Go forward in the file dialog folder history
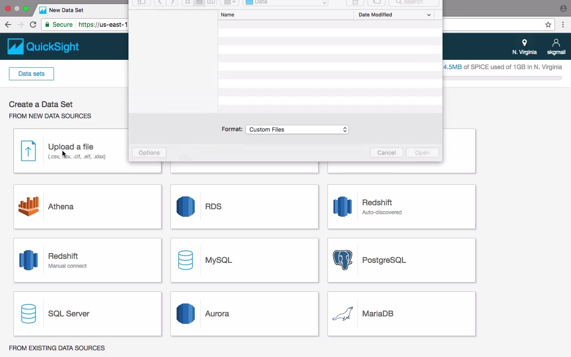 click(x=172, y=2)
